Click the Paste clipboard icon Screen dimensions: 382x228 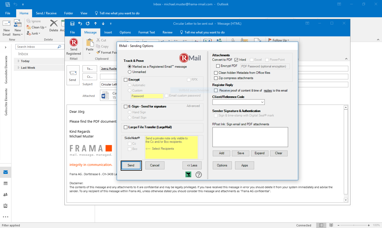(x=90, y=43)
